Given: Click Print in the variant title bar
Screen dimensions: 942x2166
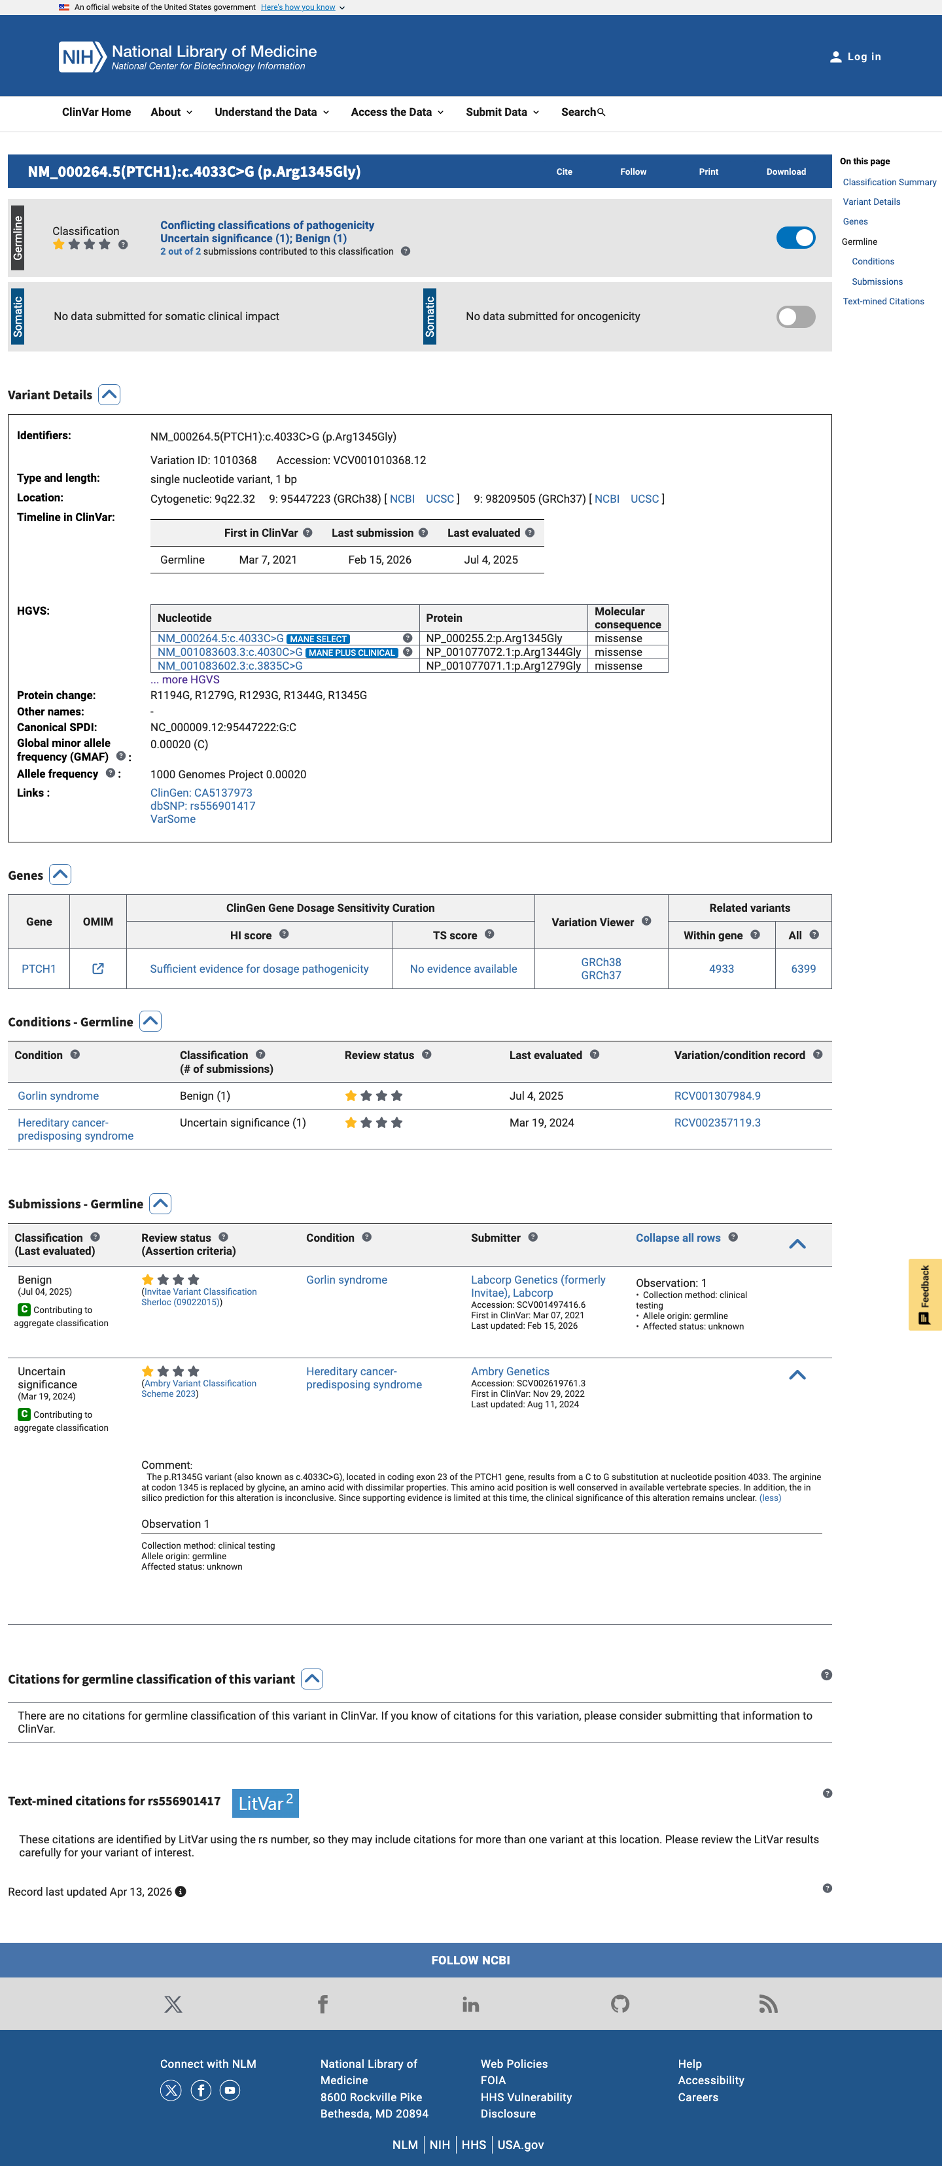Looking at the screenshot, I should [x=708, y=171].
